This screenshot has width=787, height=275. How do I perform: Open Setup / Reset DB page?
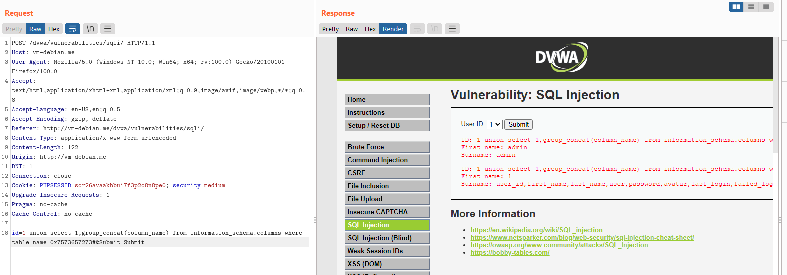387,125
